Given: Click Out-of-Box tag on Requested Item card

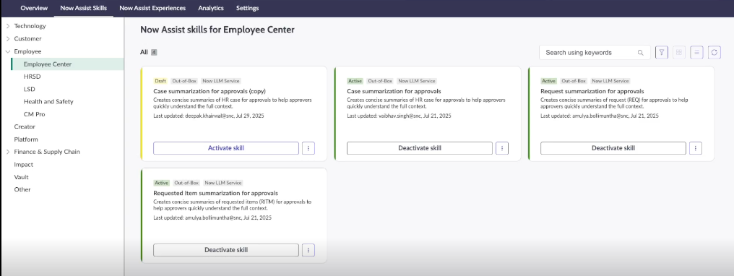Looking at the screenshot, I should coord(186,183).
